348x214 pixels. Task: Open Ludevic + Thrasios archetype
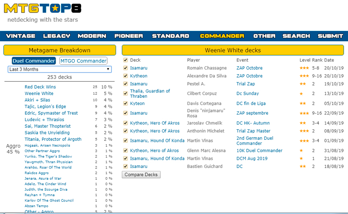click(x=44, y=119)
